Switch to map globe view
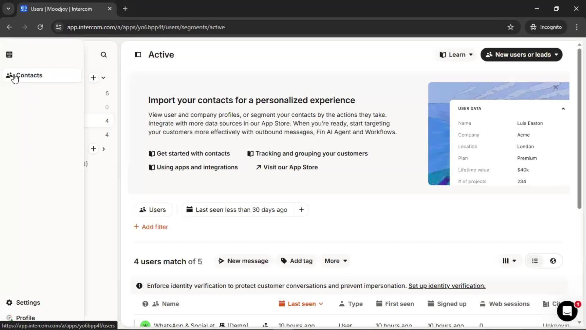 553,261
